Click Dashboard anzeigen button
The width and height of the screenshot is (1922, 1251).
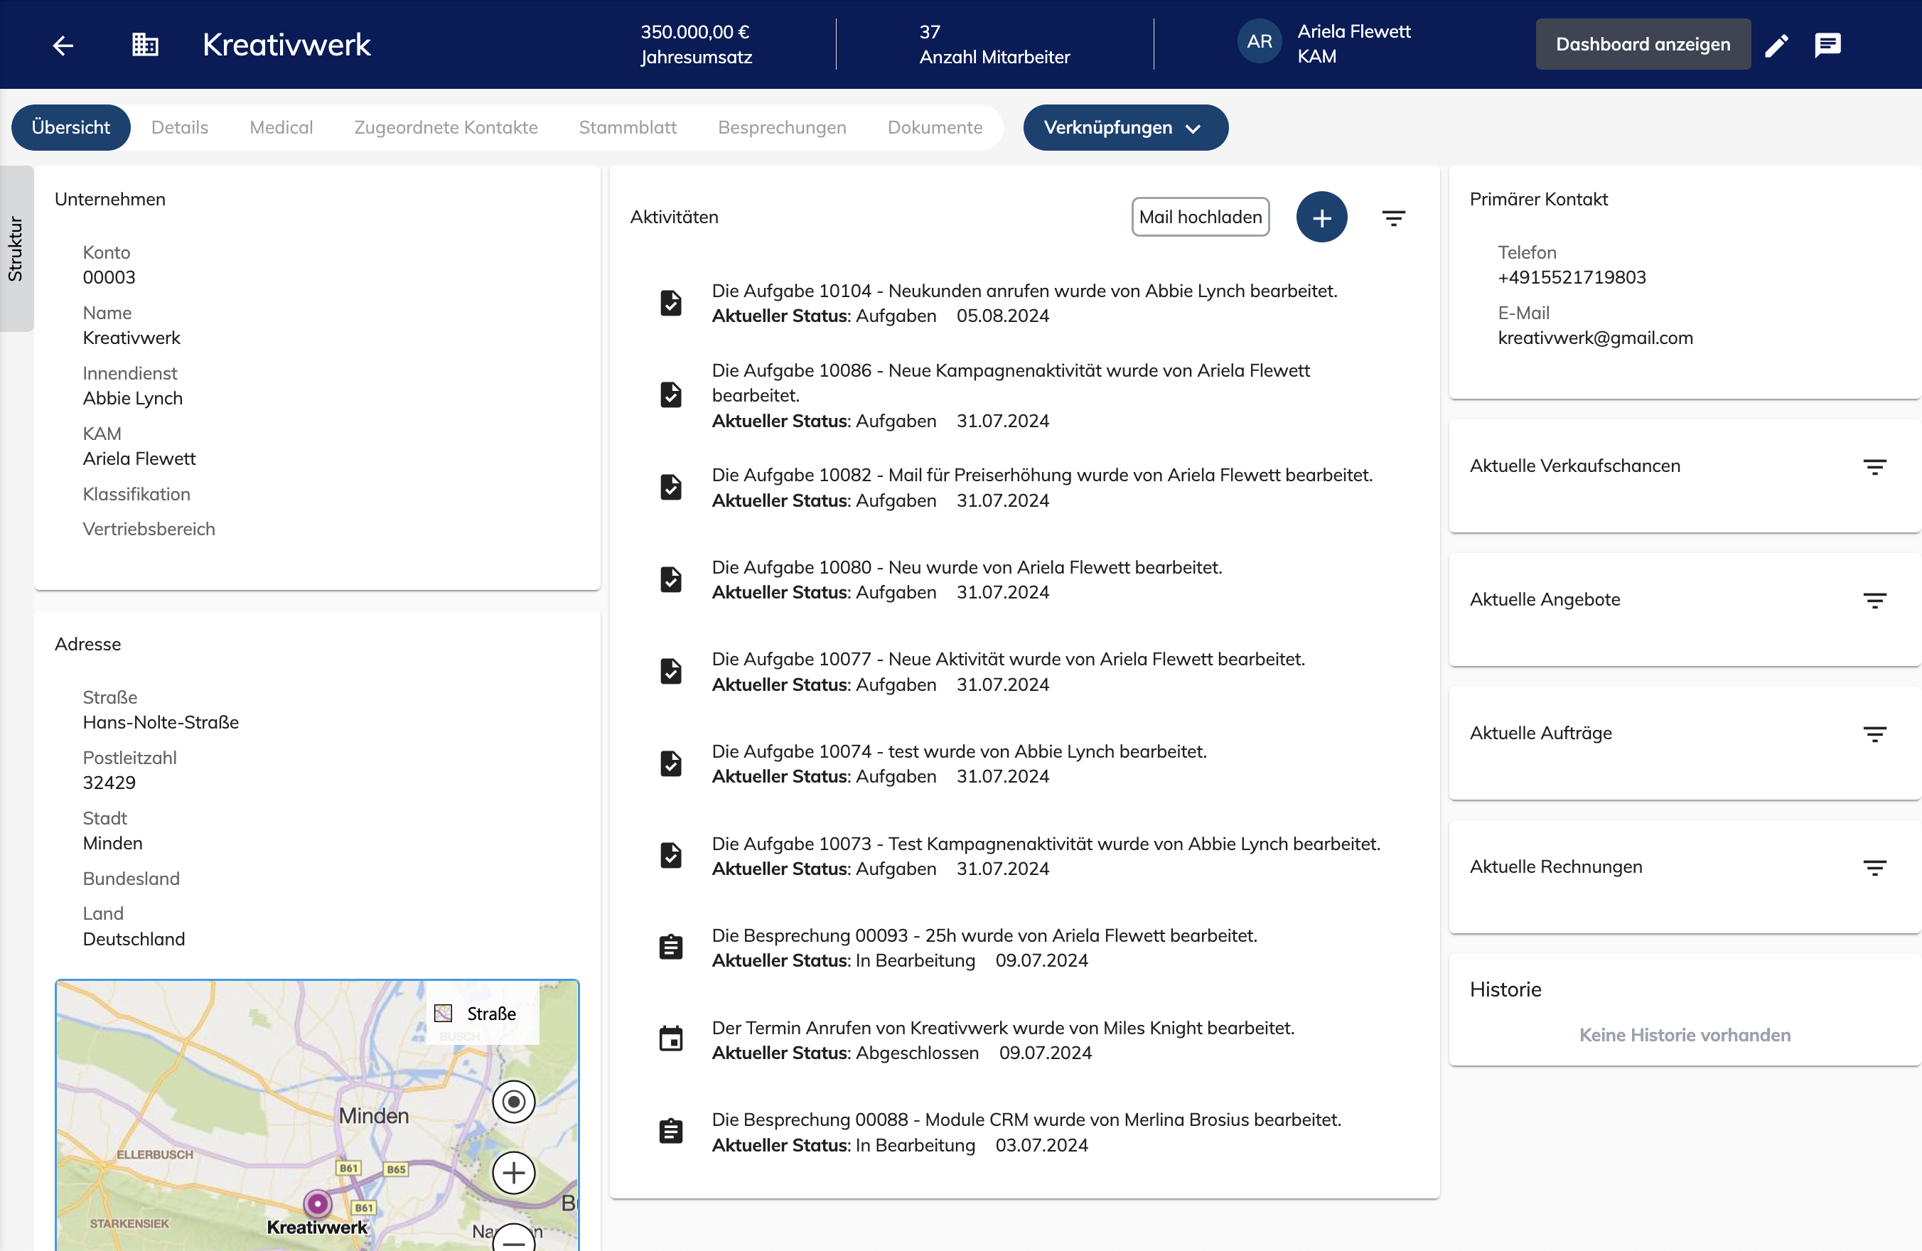1643,44
